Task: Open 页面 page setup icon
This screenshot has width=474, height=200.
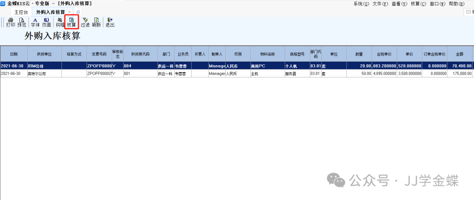Action: 47,22
